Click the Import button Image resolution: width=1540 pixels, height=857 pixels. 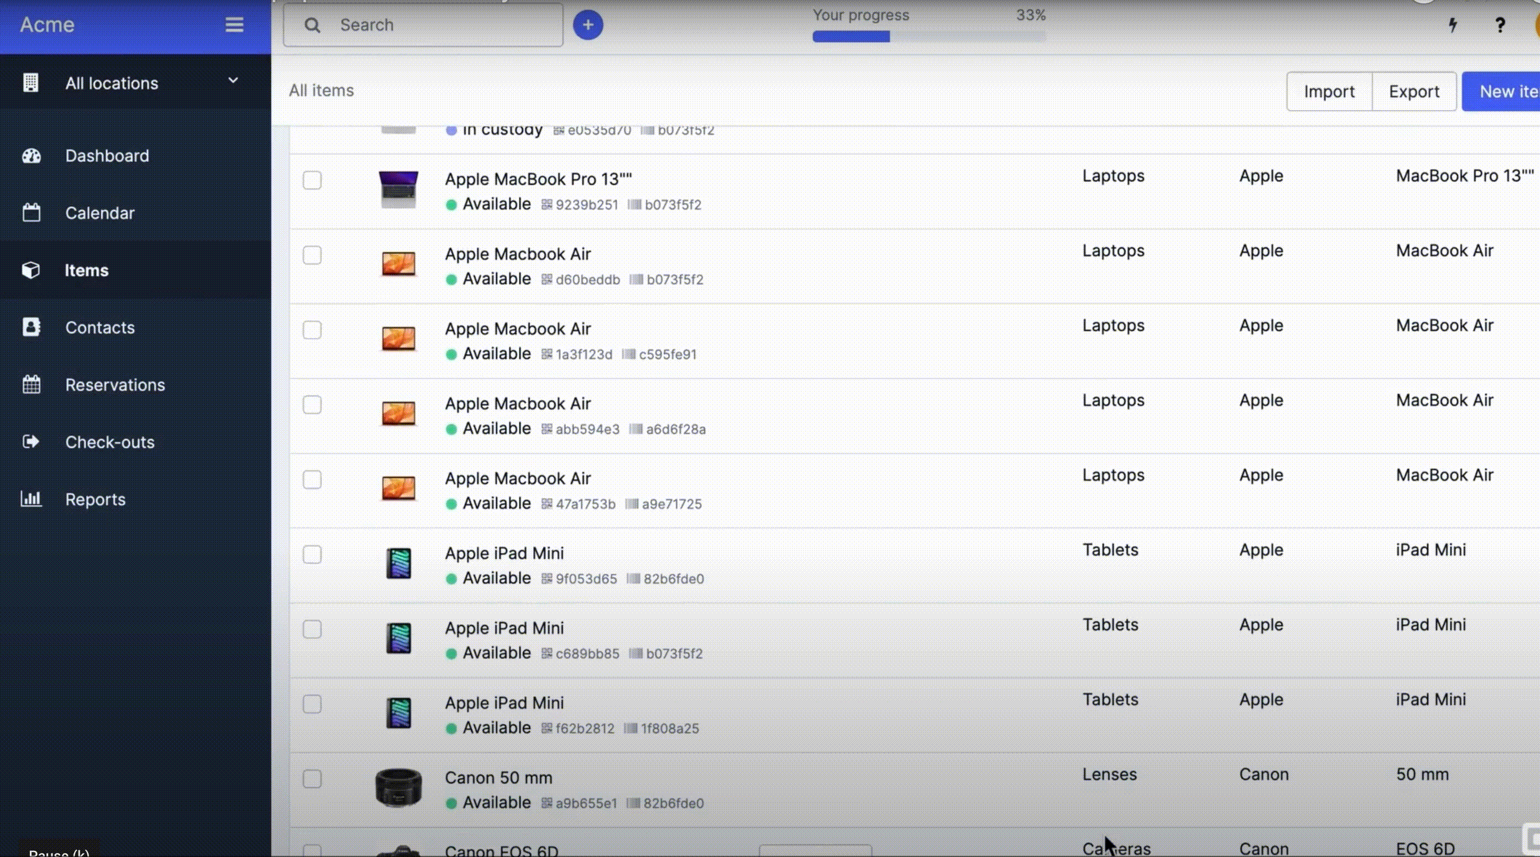[x=1329, y=91]
